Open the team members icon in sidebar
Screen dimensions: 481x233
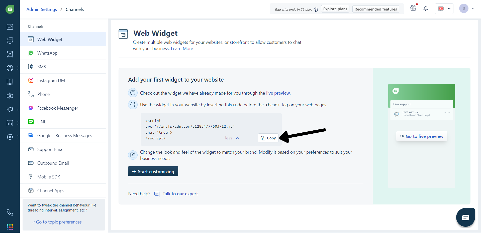[10, 54]
